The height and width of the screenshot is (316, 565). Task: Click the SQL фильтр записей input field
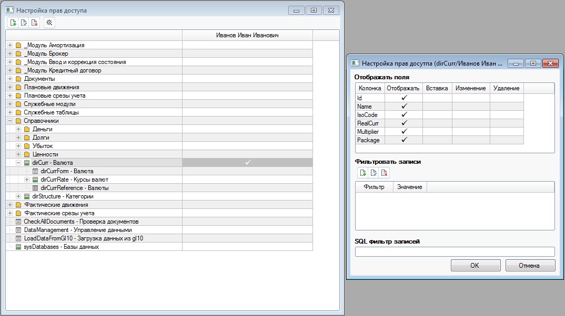pyautogui.click(x=455, y=251)
